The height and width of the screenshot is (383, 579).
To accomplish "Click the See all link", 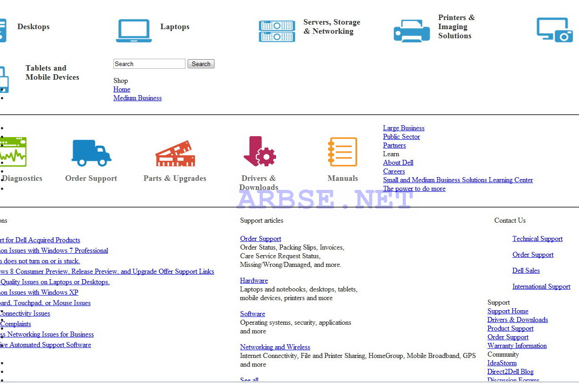I will pyautogui.click(x=249, y=380).
